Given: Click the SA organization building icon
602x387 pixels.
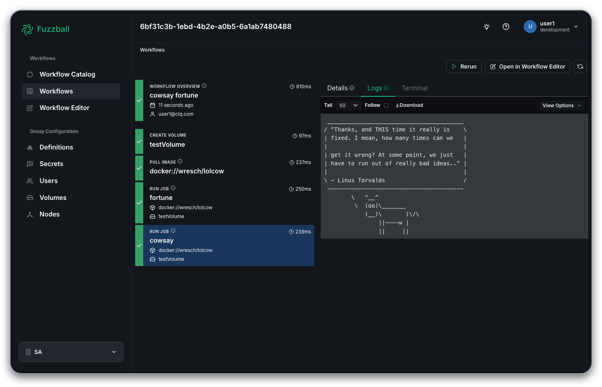Looking at the screenshot, I should tap(28, 352).
